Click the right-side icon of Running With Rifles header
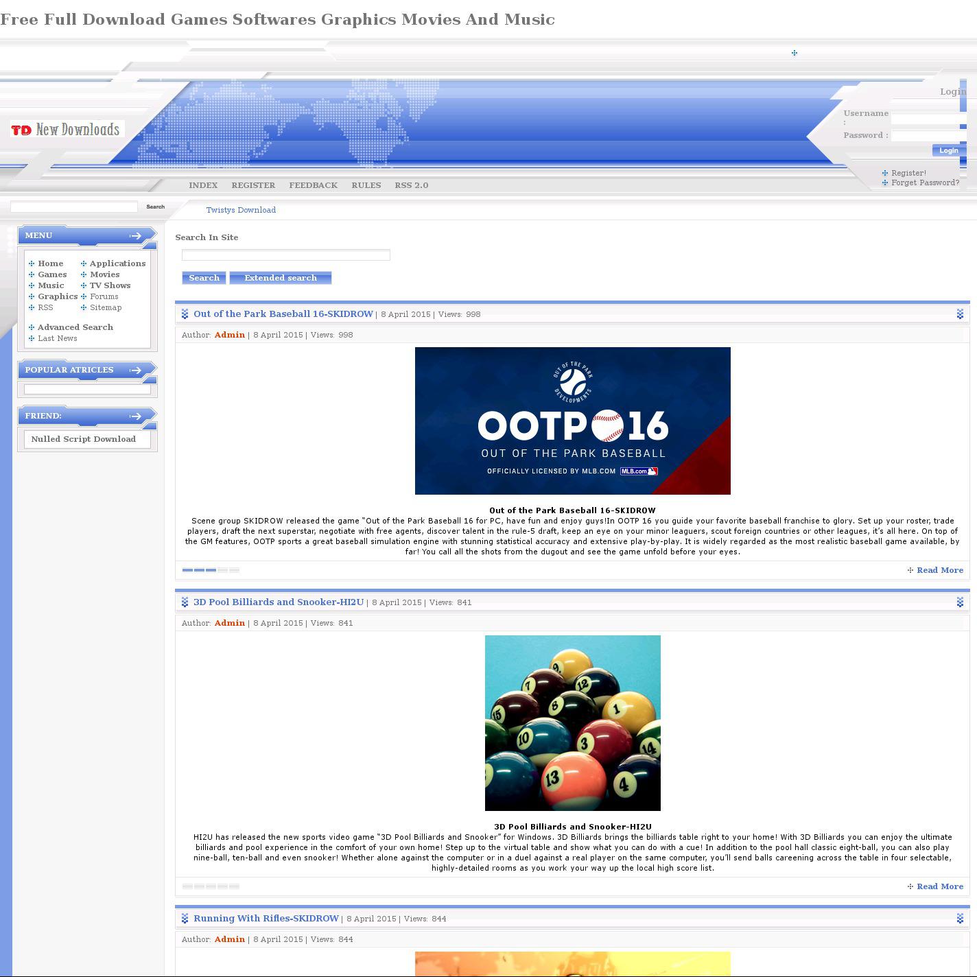Screen dimensions: 977x977 960,919
